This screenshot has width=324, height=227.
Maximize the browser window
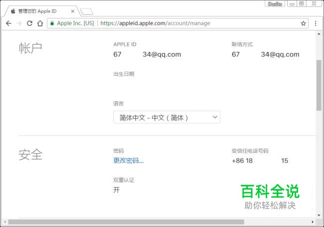click(x=302, y=3)
